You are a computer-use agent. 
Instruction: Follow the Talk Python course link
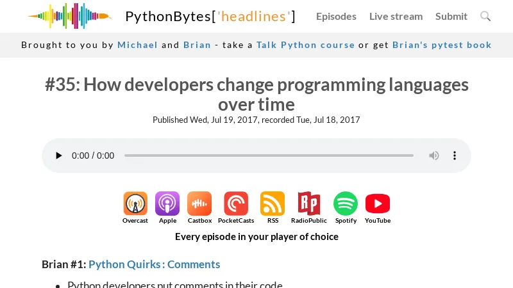pos(305,45)
